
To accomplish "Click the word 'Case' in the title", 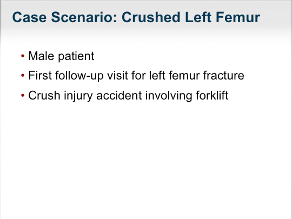I will click(29, 17).
